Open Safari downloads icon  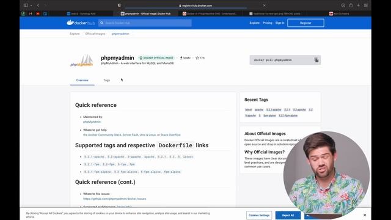click(343, 5)
